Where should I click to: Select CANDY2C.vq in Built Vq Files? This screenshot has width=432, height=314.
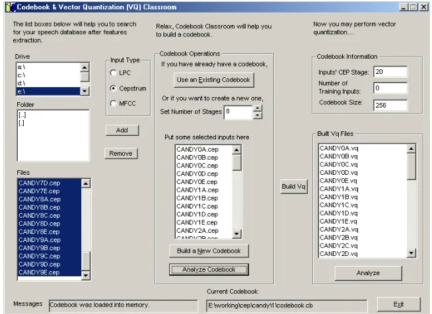click(x=363, y=246)
